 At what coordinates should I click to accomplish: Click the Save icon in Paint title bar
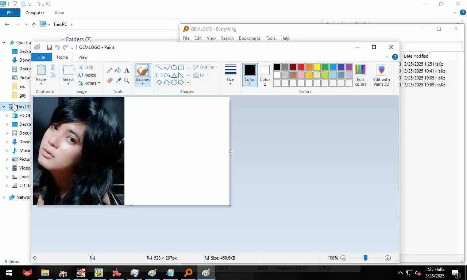(49, 47)
